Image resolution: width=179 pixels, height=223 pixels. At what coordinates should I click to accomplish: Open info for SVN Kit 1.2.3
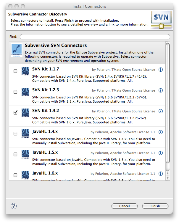point(160,90)
